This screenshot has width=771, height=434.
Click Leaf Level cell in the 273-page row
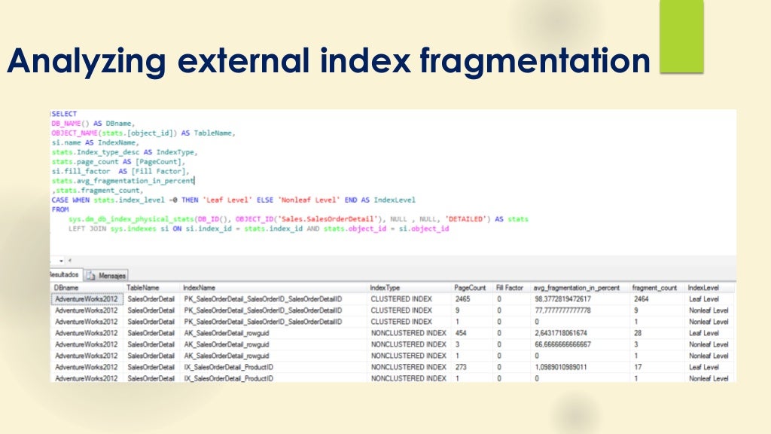click(704, 367)
